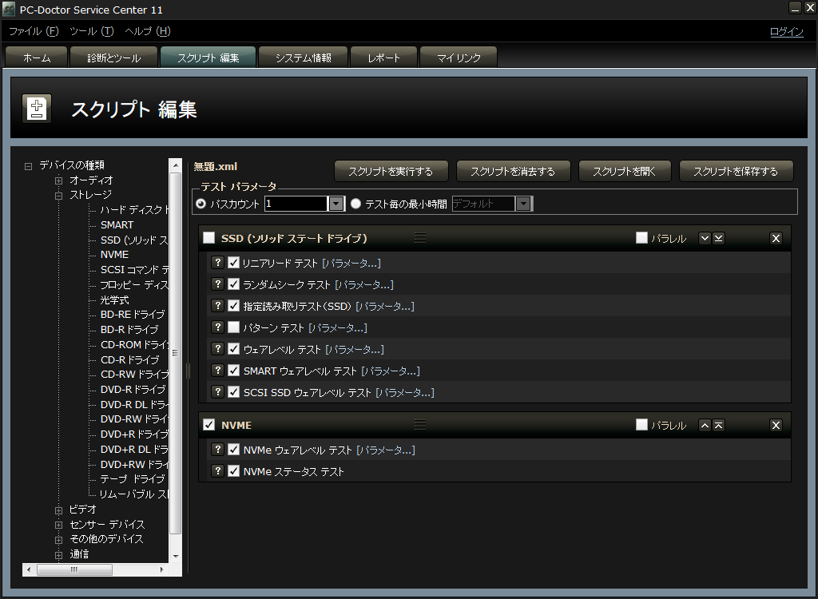Click スクリプトを消去する button

[x=514, y=171]
